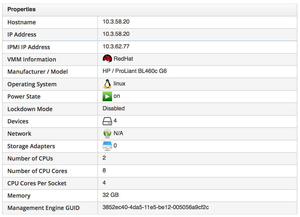Select the Memory value 32 GB

pos(110,195)
